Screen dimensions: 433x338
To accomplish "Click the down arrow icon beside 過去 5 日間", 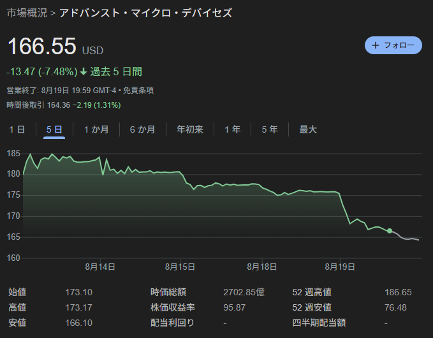I will coord(84,72).
